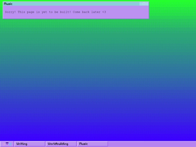Open the start menu bug icon
Image resolution: width=196 pixels, height=147 pixels.
pos(7,144)
